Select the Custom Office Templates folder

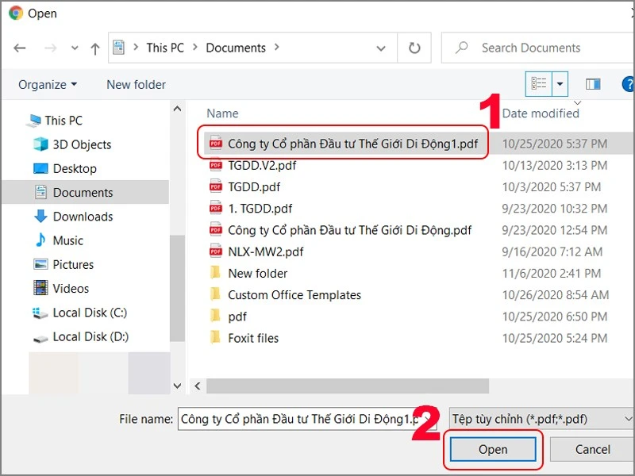click(294, 295)
